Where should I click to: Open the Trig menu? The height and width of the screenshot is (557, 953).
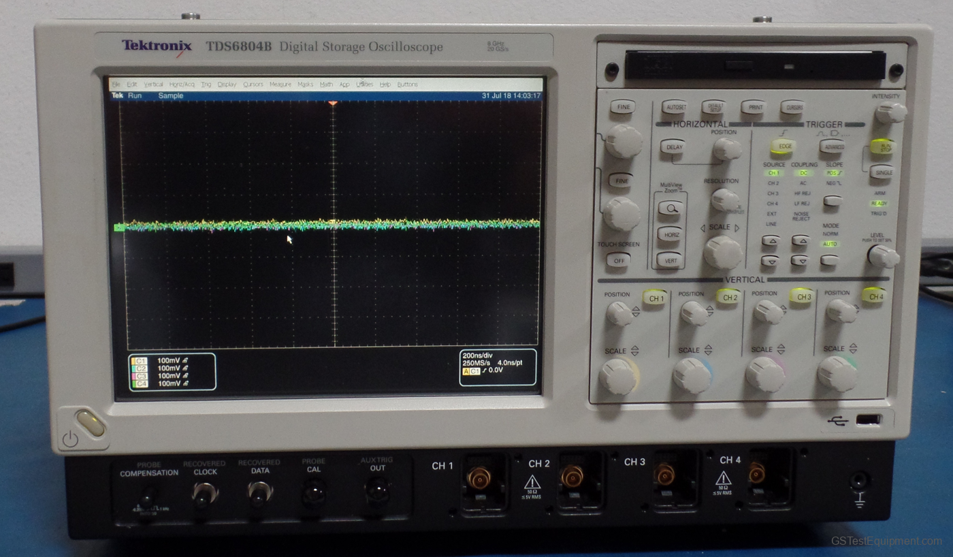(206, 84)
